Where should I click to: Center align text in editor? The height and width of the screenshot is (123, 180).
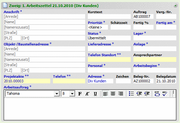113,94
